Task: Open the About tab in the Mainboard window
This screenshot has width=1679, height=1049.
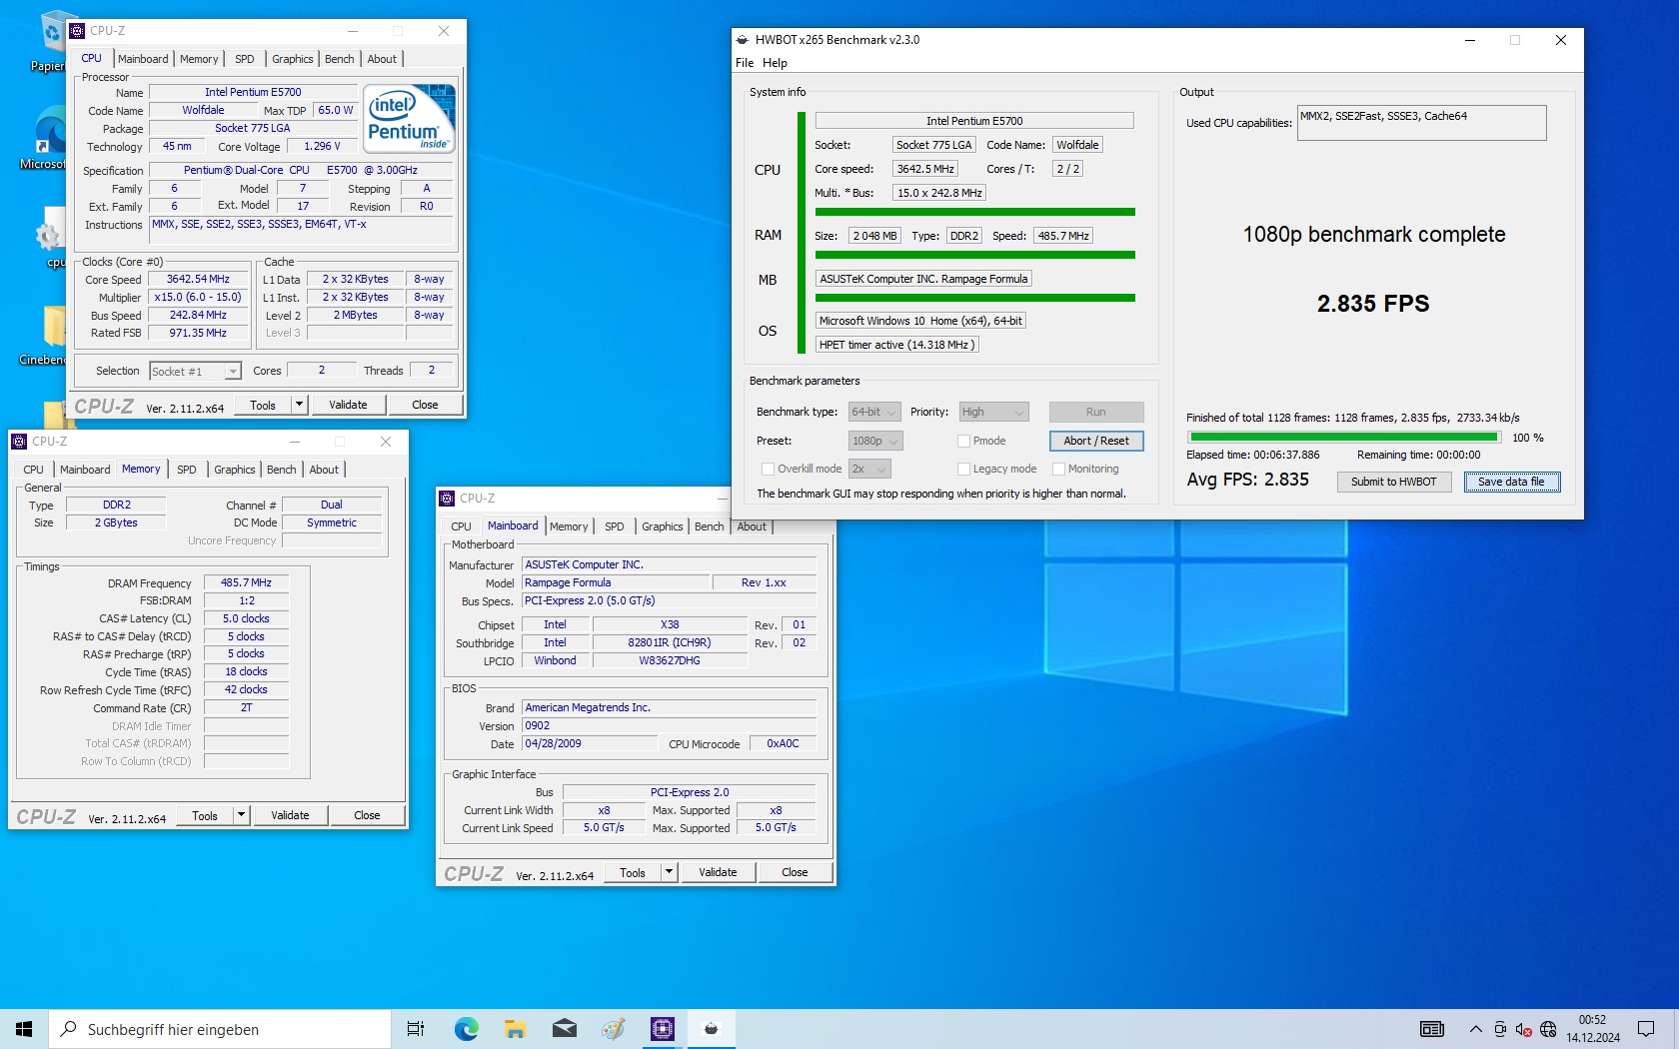Action: point(752,526)
